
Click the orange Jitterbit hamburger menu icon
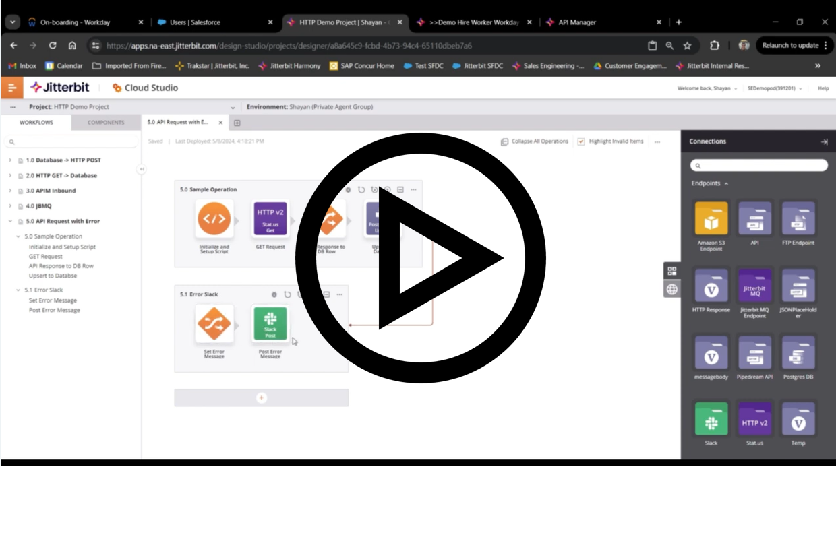coord(11,88)
